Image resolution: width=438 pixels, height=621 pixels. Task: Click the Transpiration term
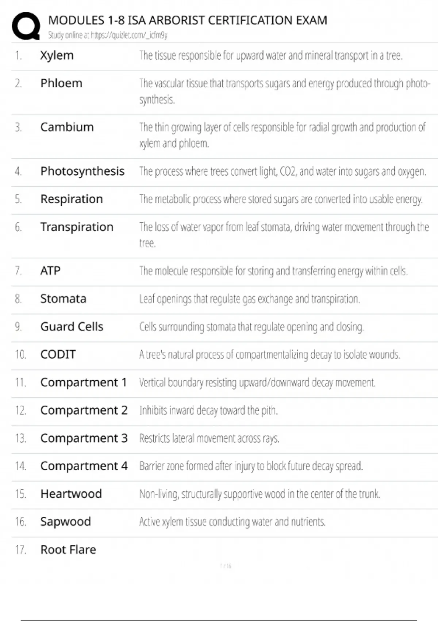(x=77, y=227)
